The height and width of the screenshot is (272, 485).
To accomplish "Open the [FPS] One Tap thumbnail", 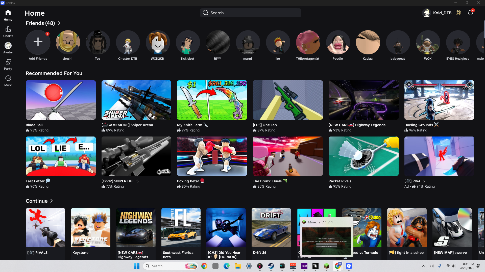I will tap(288, 100).
